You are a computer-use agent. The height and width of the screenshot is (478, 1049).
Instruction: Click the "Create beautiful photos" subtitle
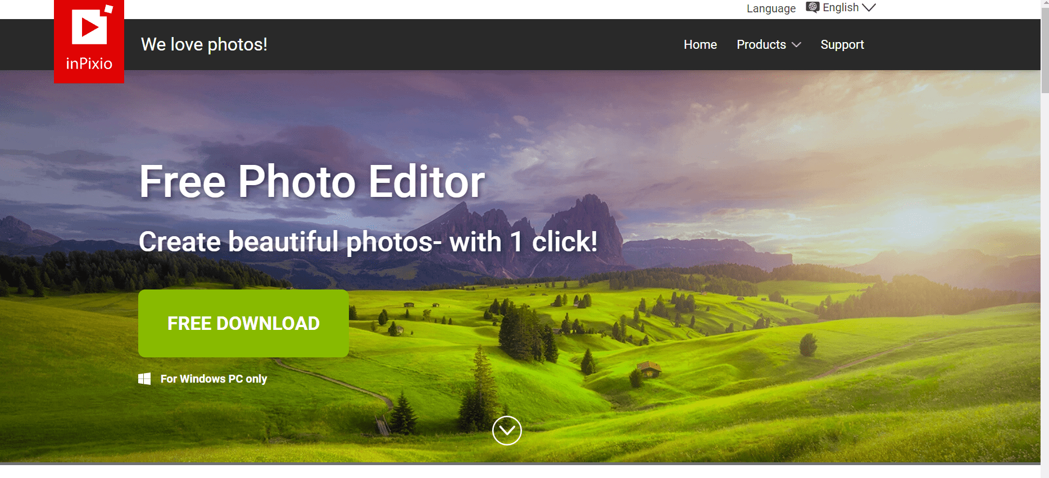(367, 242)
